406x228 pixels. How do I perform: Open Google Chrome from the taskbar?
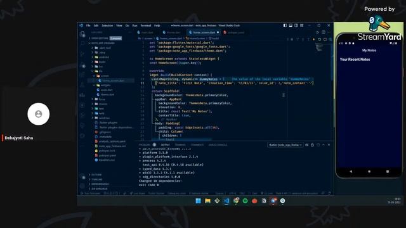[236, 201]
